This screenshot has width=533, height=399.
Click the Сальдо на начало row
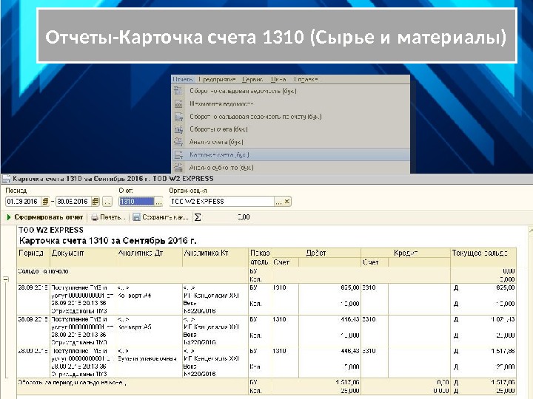pyautogui.click(x=266, y=275)
